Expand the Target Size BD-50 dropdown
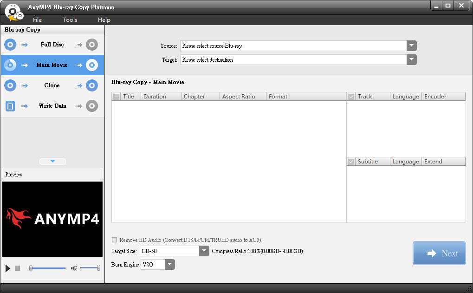 click(204, 251)
